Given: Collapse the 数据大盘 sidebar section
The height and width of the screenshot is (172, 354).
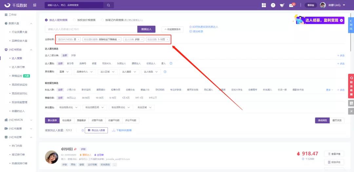Looking at the screenshot, I should pyautogui.click(x=31, y=23).
